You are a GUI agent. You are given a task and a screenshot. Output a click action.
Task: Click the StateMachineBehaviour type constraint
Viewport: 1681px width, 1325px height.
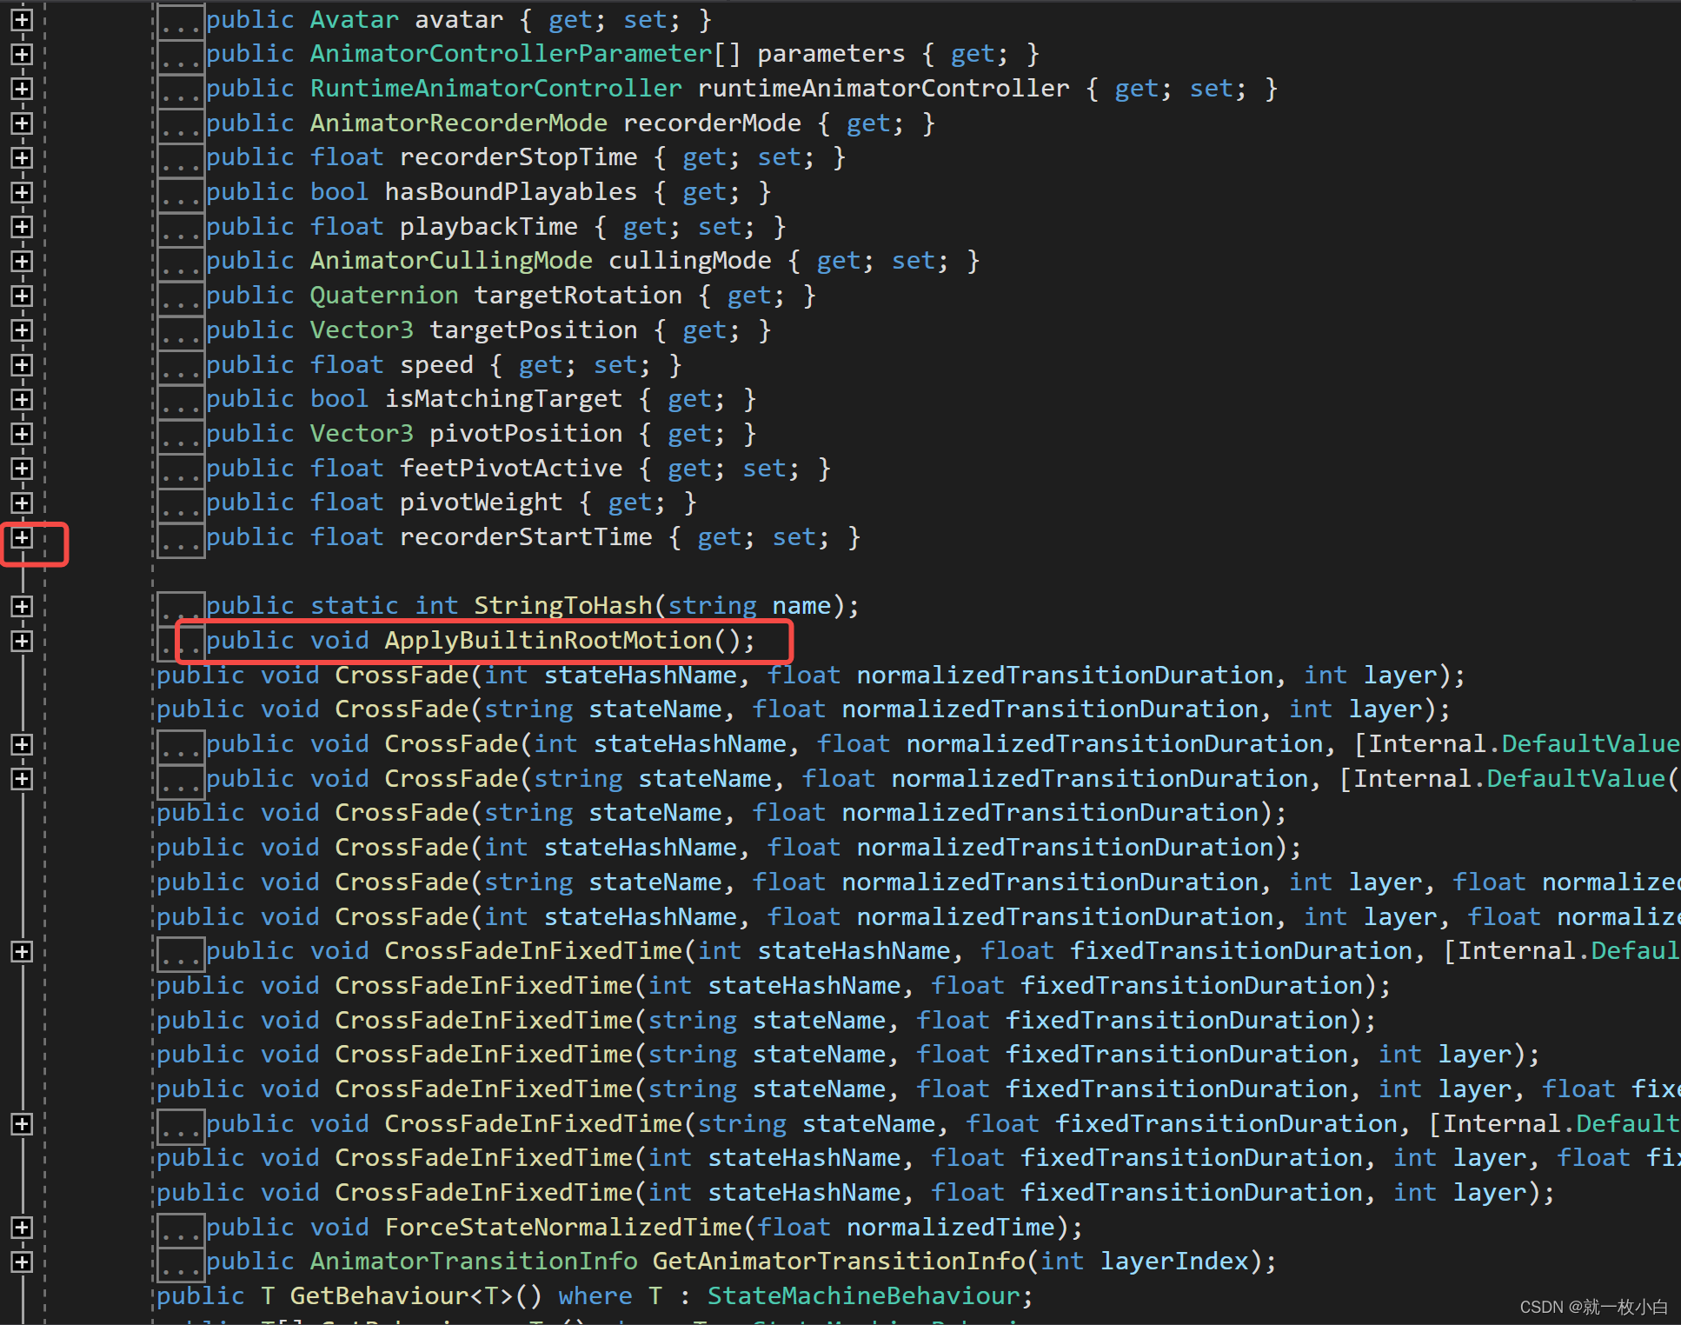(863, 1296)
